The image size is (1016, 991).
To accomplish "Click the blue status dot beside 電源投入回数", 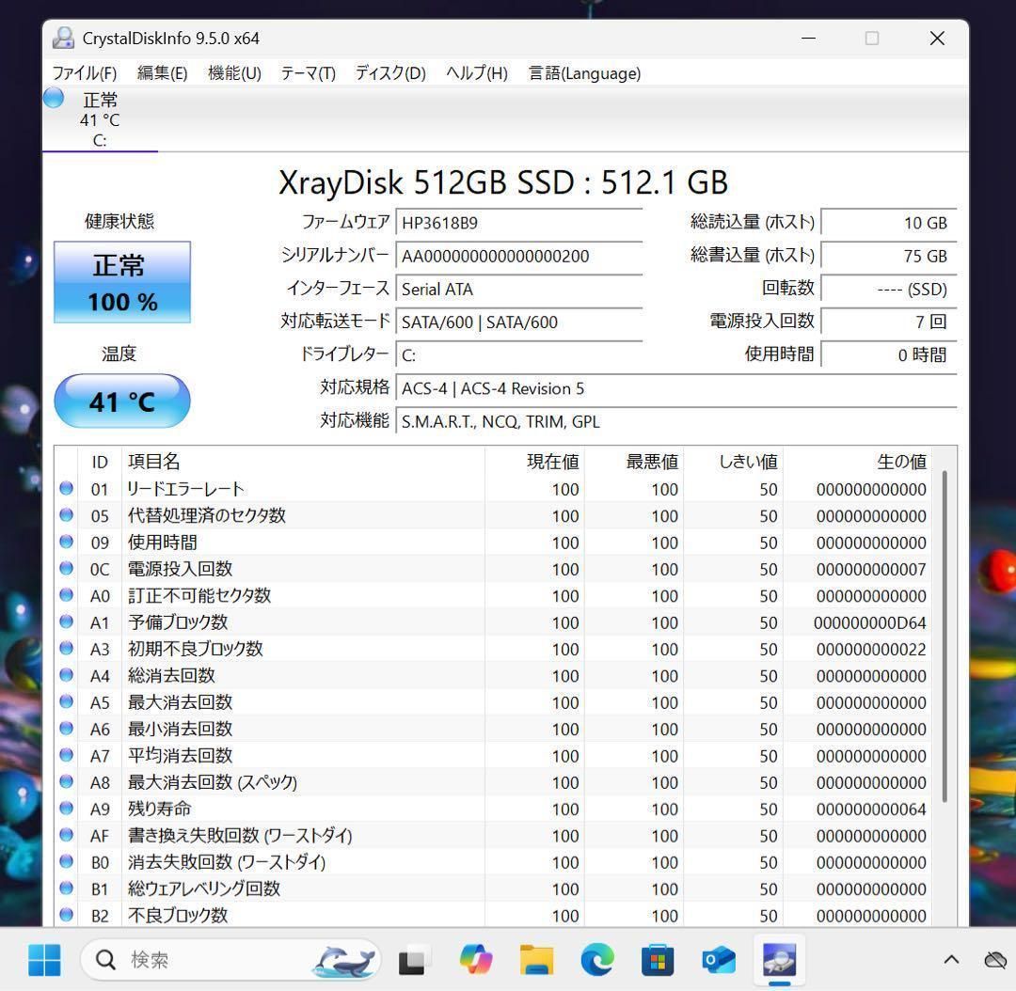I will pos(66,569).
